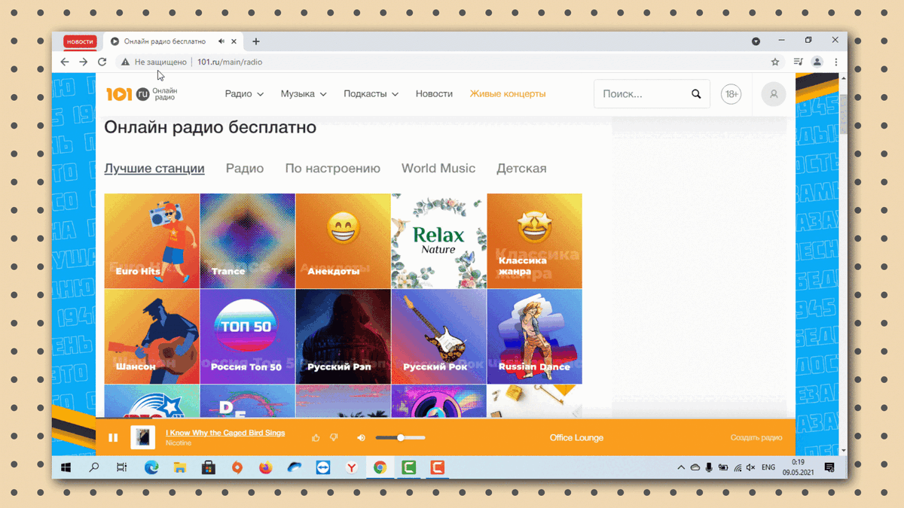This screenshot has width=904, height=508.
Task: Play the Классика жанра station tile
Action: pos(535,241)
